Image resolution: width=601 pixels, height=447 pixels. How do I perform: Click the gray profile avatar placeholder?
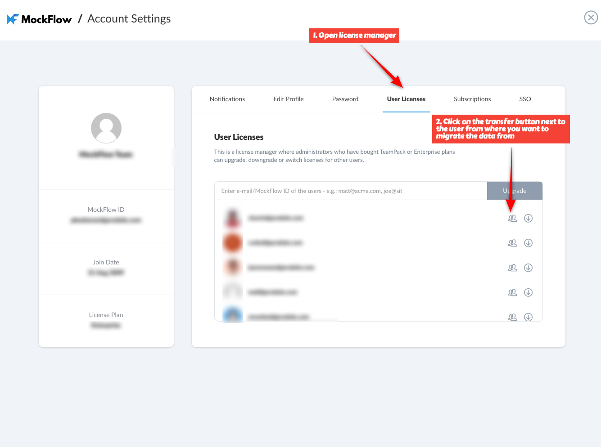coord(106,128)
